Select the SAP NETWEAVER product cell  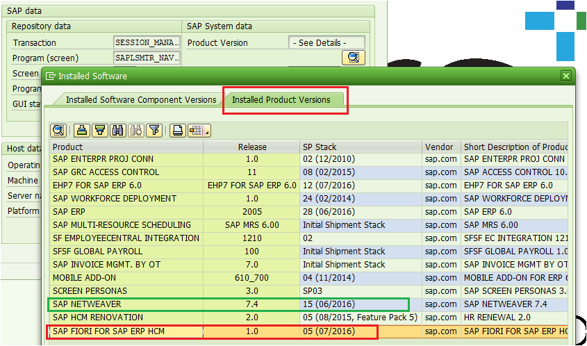pyautogui.click(x=126, y=304)
